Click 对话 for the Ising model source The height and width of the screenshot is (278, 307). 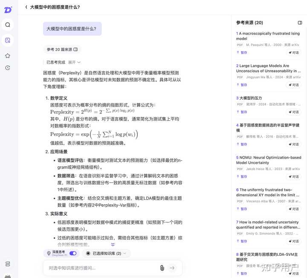tap(294, 52)
